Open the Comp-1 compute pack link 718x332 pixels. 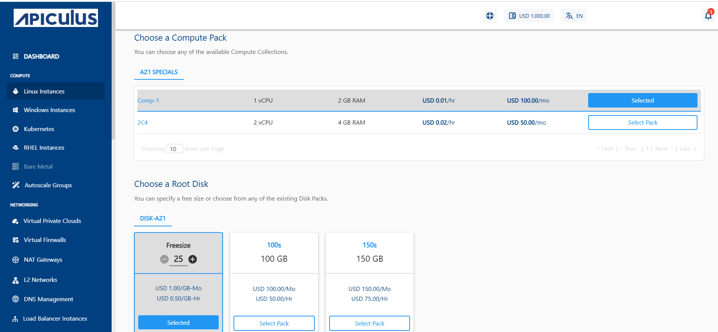(x=148, y=101)
